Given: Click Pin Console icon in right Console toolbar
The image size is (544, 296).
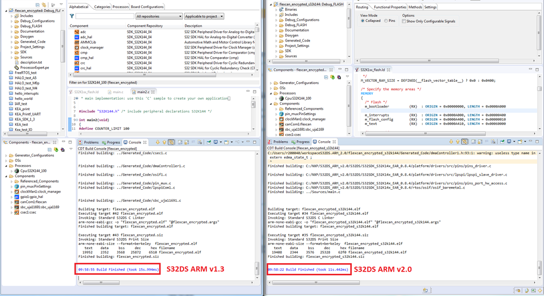Looking at the screenshot, I should [x=503, y=142].
